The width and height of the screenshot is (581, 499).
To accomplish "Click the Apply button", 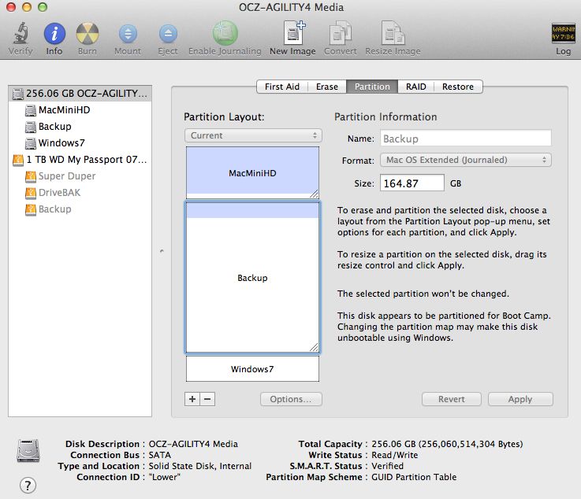I will tap(520, 399).
